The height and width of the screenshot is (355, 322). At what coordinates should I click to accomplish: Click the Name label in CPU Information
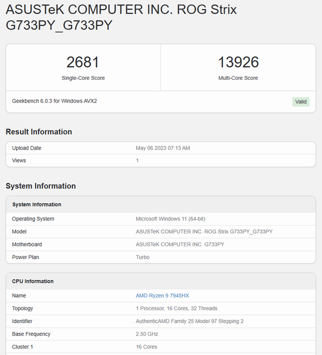[19, 295]
